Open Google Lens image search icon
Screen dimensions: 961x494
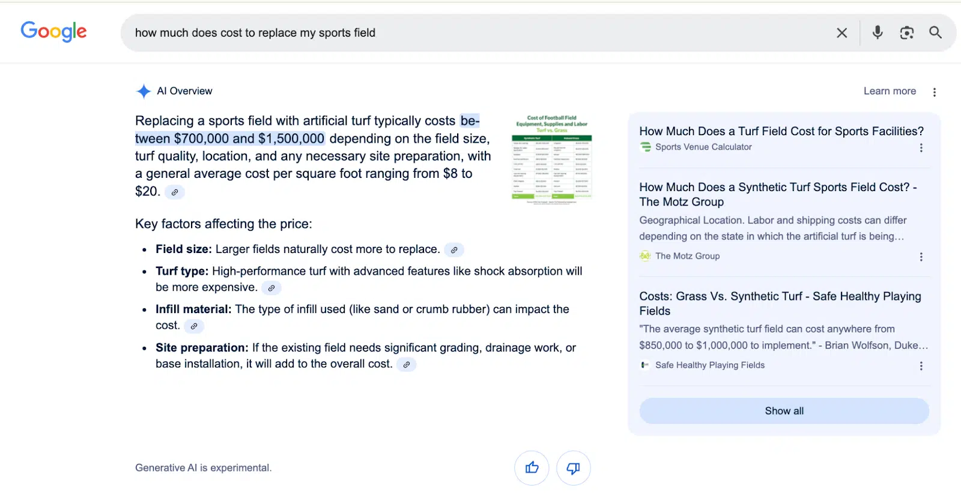907,32
